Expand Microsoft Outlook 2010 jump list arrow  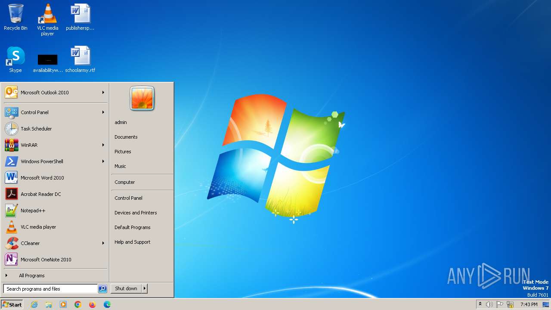[103, 93]
